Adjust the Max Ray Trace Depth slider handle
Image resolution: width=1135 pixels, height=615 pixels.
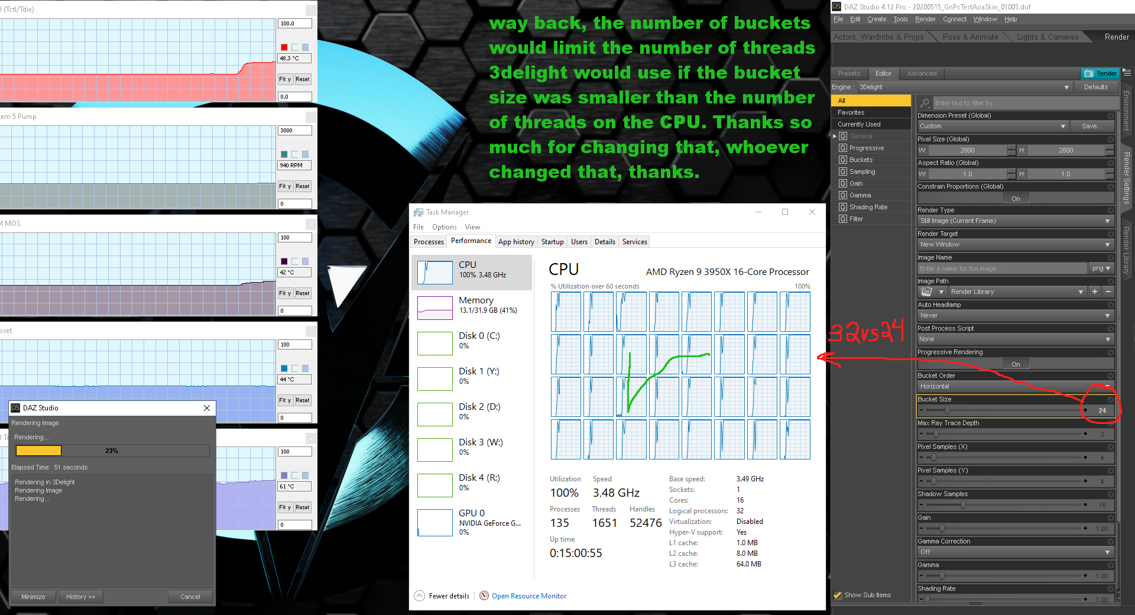click(x=936, y=433)
